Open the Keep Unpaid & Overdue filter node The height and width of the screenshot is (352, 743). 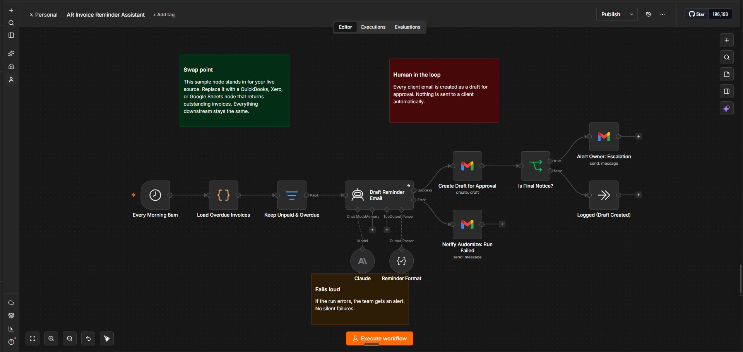click(x=292, y=195)
